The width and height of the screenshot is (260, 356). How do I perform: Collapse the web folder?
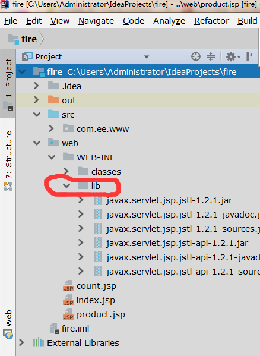[37, 143]
